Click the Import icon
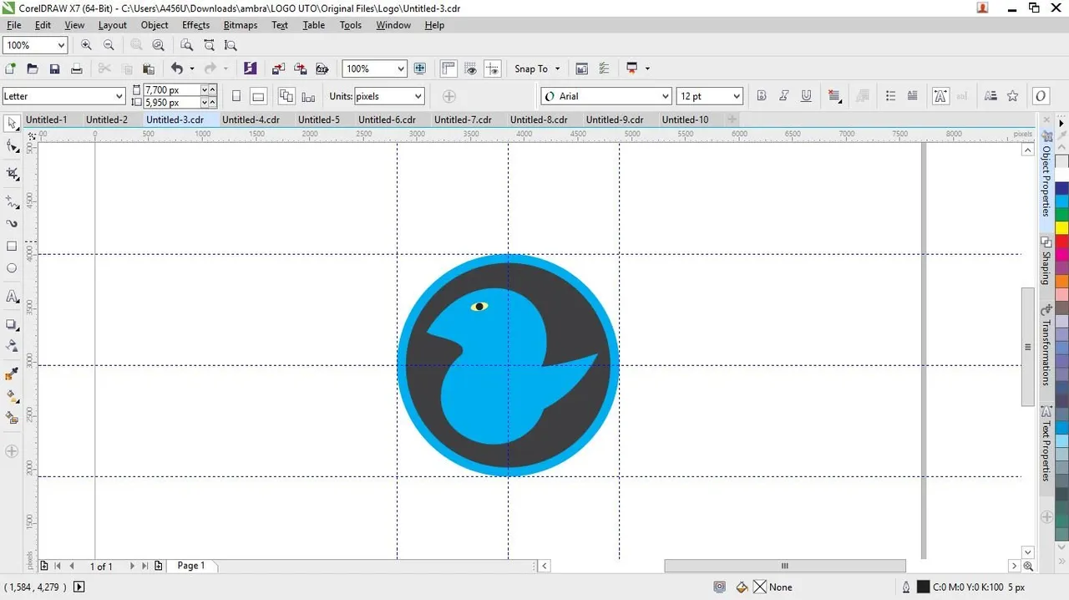 pos(278,69)
